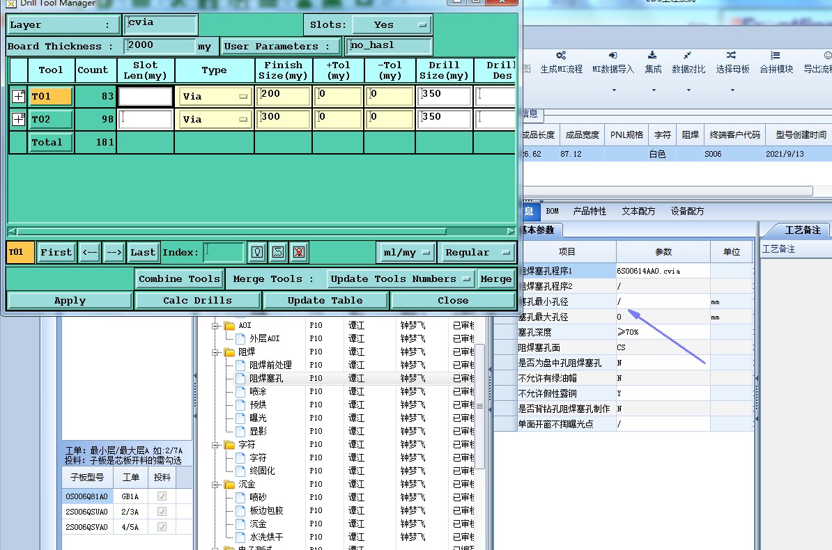Toggle 投料 checkbox for 2S006QSVA0

coord(162,526)
